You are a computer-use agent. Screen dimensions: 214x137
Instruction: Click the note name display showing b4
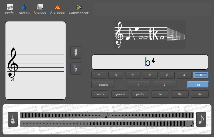click(150, 62)
